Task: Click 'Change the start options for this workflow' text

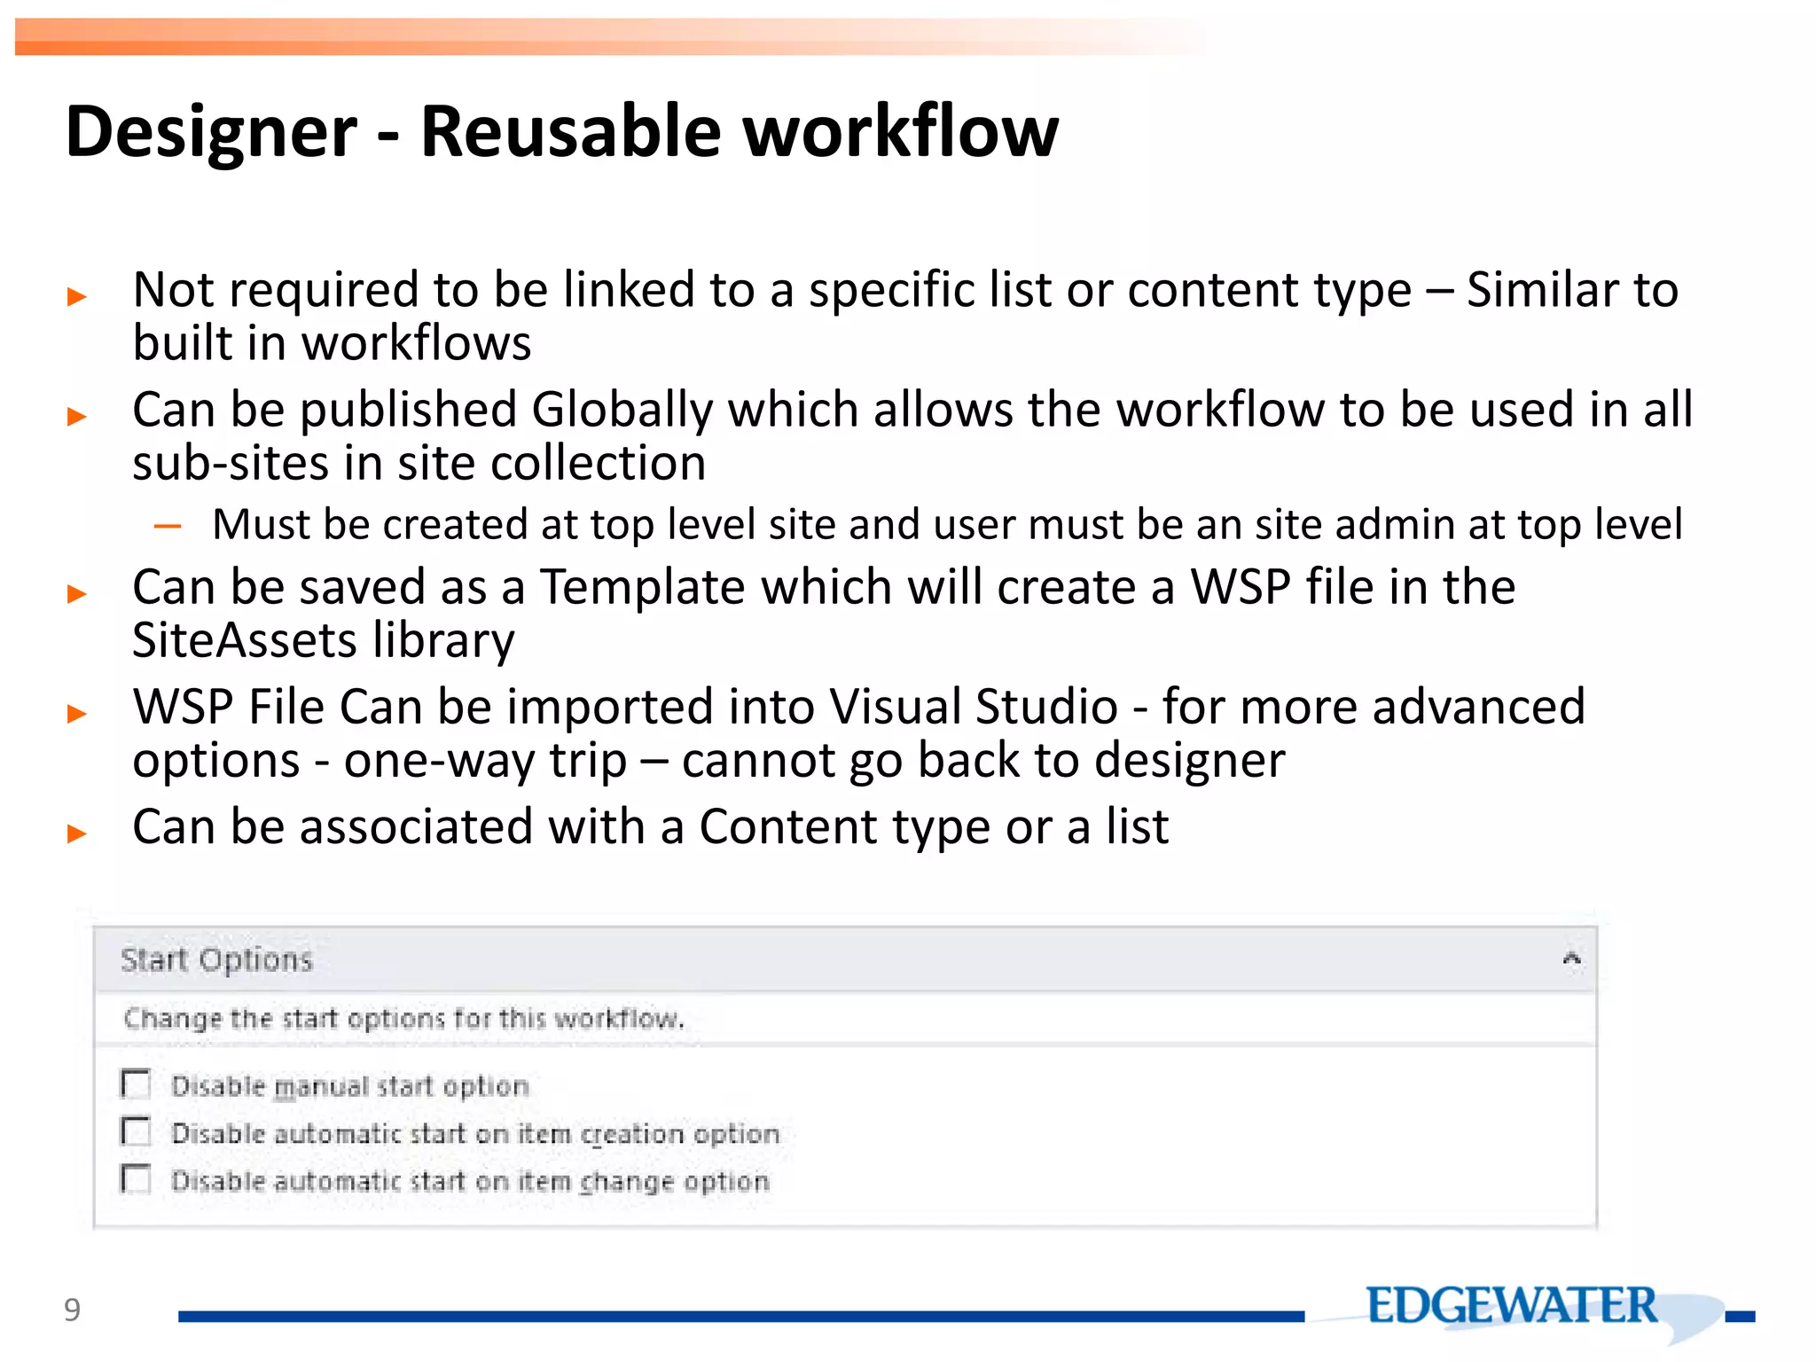Action: click(404, 1018)
